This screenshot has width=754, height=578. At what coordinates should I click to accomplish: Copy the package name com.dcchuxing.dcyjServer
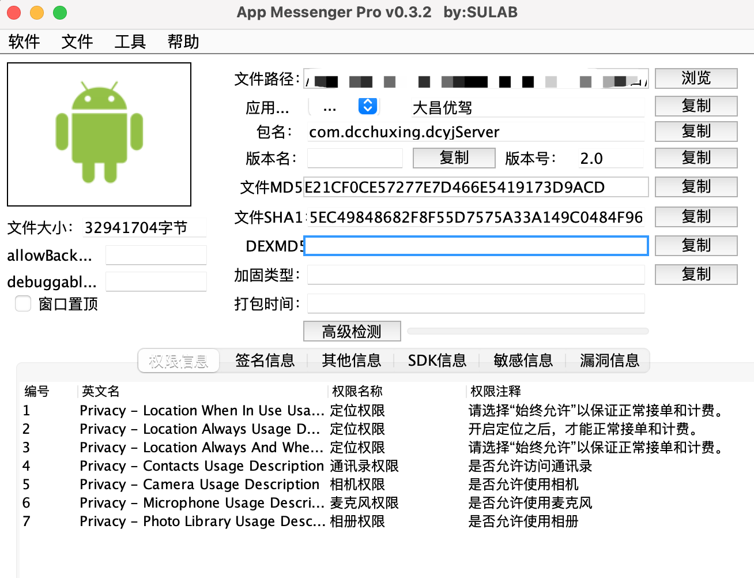click(696, 132)
